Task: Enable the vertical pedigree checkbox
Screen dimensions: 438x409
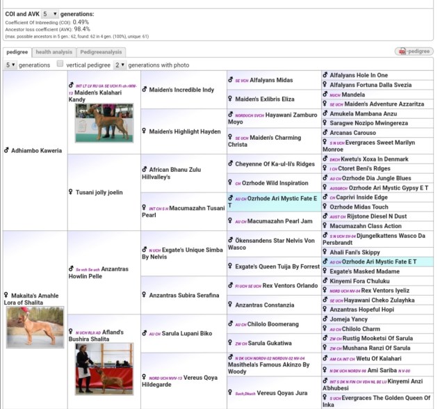Action: [60, 65]
